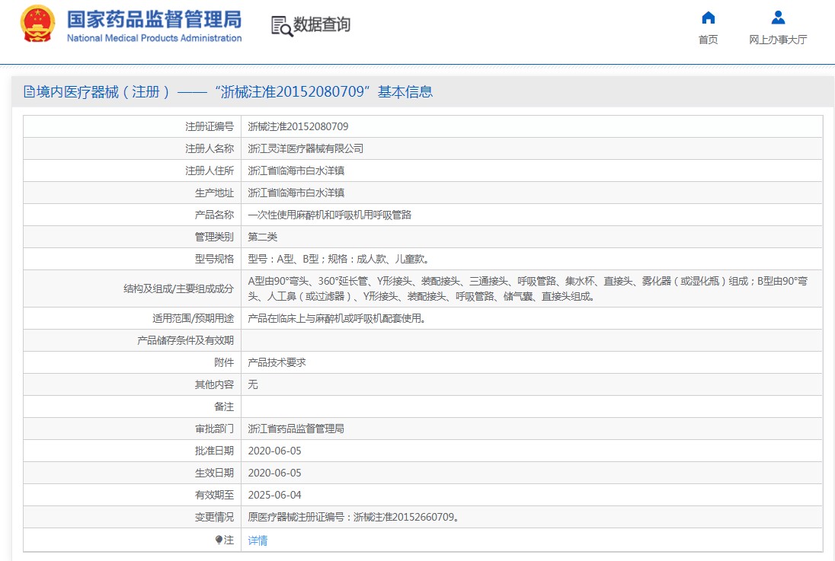Viewport: 835px width, 561px height.
Task: Click the page heading 基本信息 title
Action: pos(405,92)
